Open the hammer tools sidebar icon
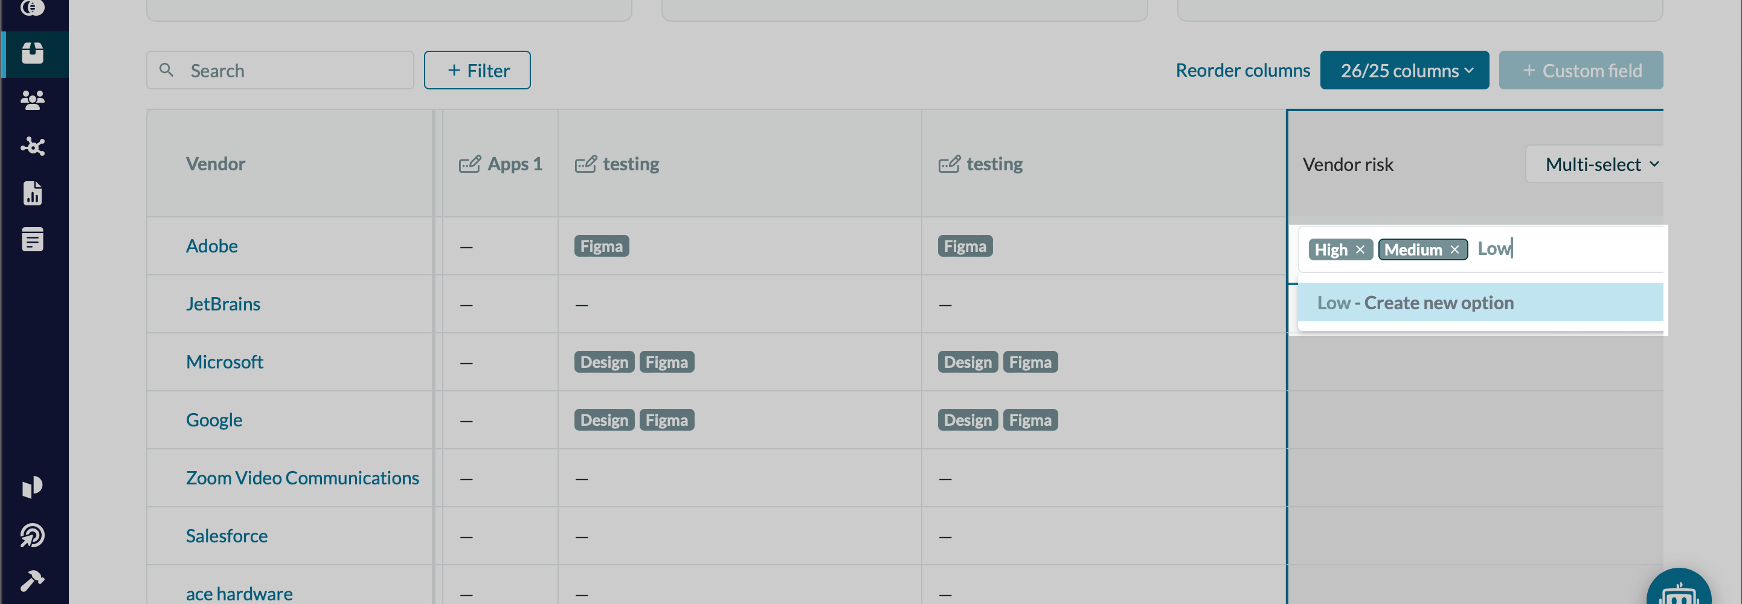 (33, 580)
